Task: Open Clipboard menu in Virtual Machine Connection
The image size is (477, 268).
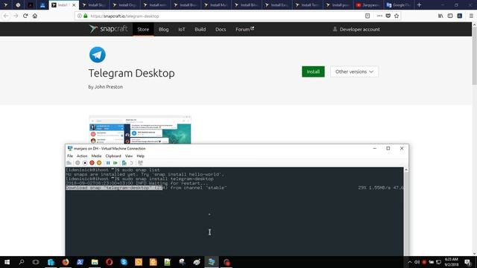Action: [113, 156]
